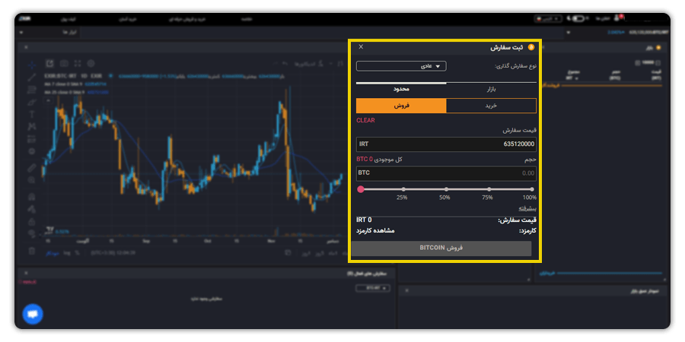Click the red CLEAR link

(x=365, y=120)
